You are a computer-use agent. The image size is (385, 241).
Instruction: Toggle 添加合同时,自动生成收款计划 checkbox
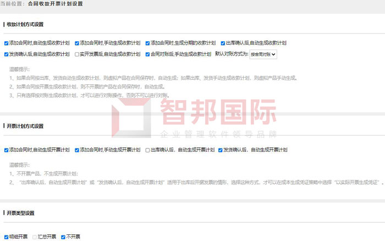click(x=6, y=43)
